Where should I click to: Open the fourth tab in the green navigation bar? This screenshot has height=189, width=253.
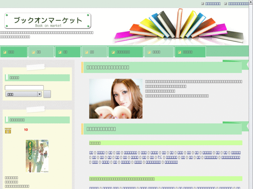tap(95, 52)
